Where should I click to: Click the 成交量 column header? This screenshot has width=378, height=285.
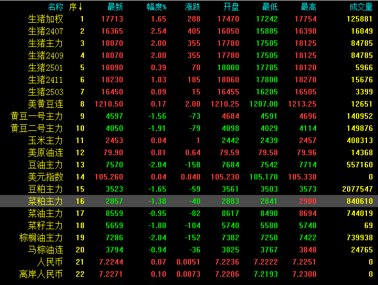tap(361, 7)
